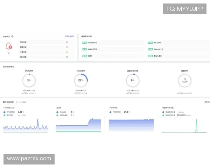210x168 pixels.
Task: Toggle the 35262.33 disk throughput legend dot
Action: coord(163,115)
